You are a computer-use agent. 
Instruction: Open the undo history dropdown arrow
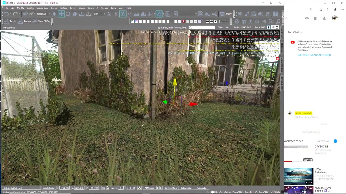[11, 14]
